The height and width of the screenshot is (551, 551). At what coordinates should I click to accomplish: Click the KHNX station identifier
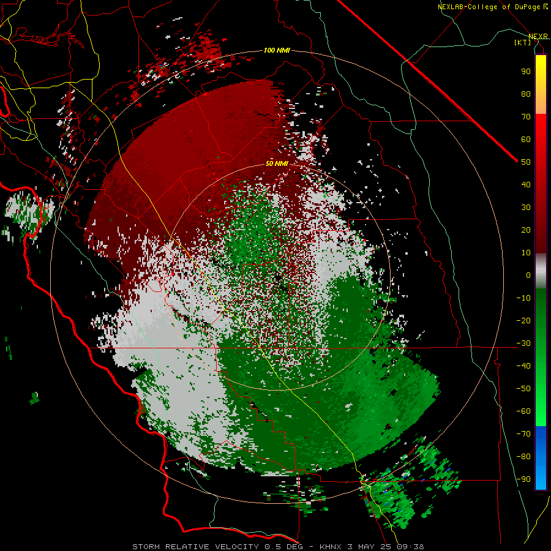click(x=331, y=547)
